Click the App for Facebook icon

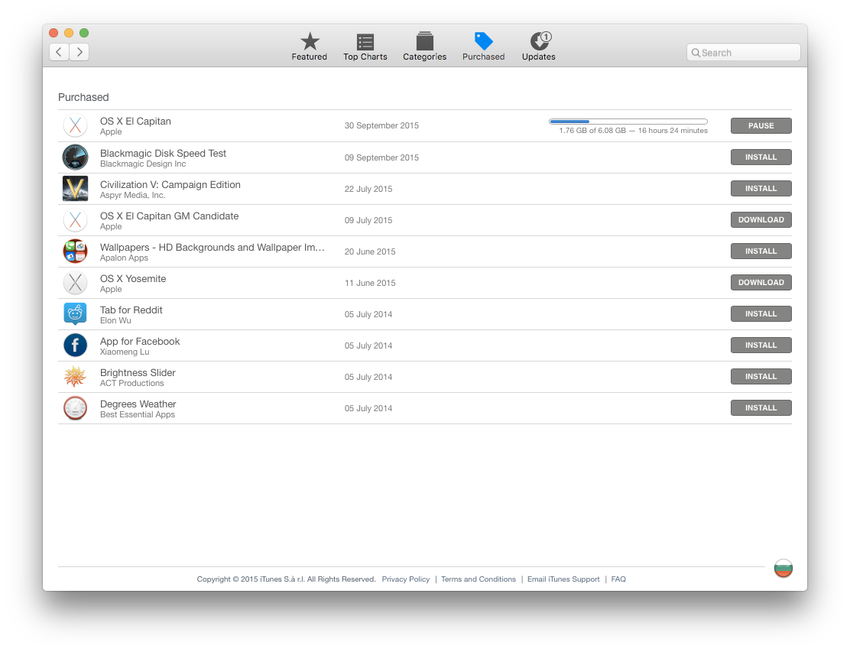tap(76, 345)
